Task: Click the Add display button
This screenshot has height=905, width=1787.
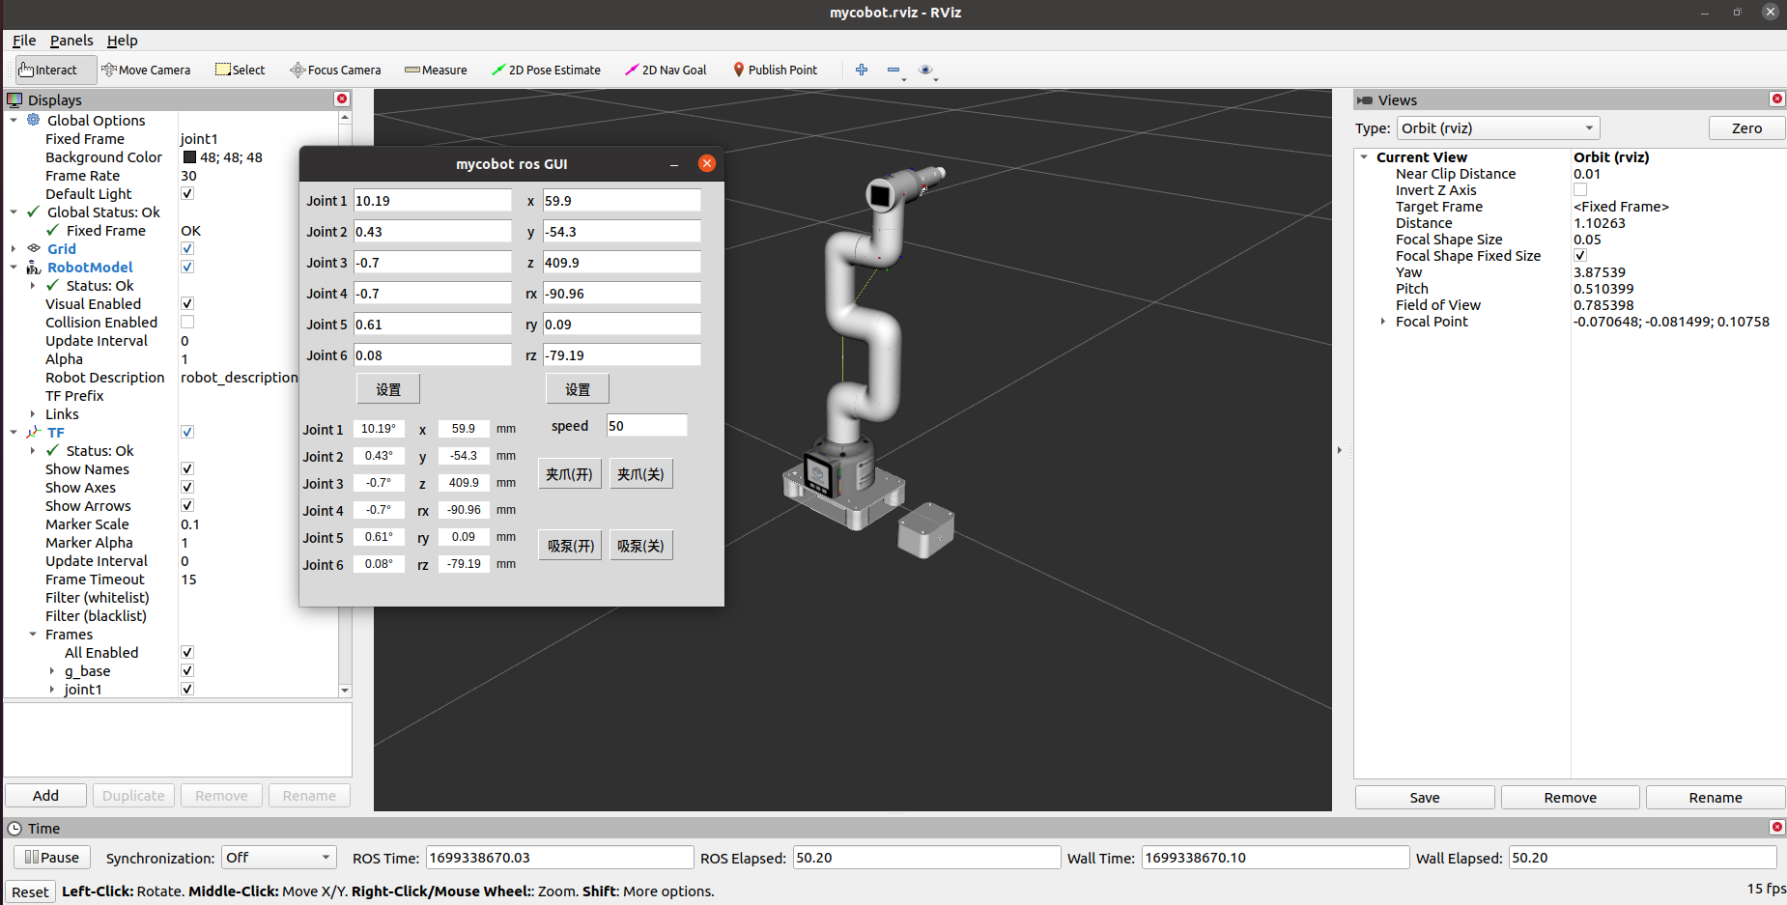Action: (x=45, y=795)
